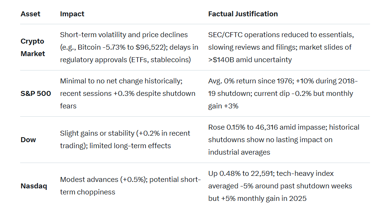This screenshot has height=213, width=389.
Task: Click the Slight gains or stability text
Action: (x=97, y=133)
